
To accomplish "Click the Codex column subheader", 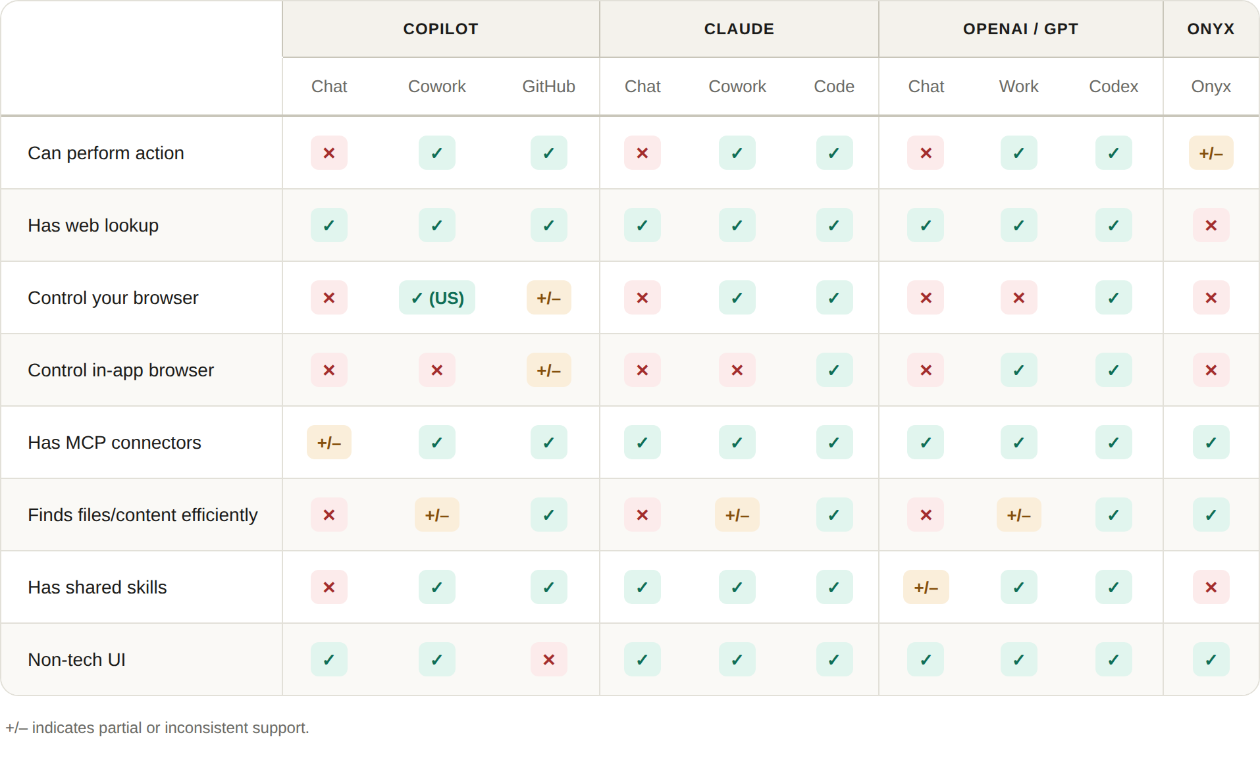I will click(1114, 86).
